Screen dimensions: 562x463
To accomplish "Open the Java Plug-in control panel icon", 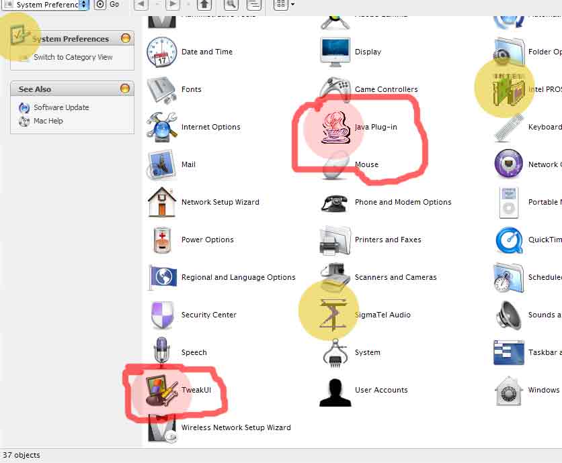I will tap(335, 127).
